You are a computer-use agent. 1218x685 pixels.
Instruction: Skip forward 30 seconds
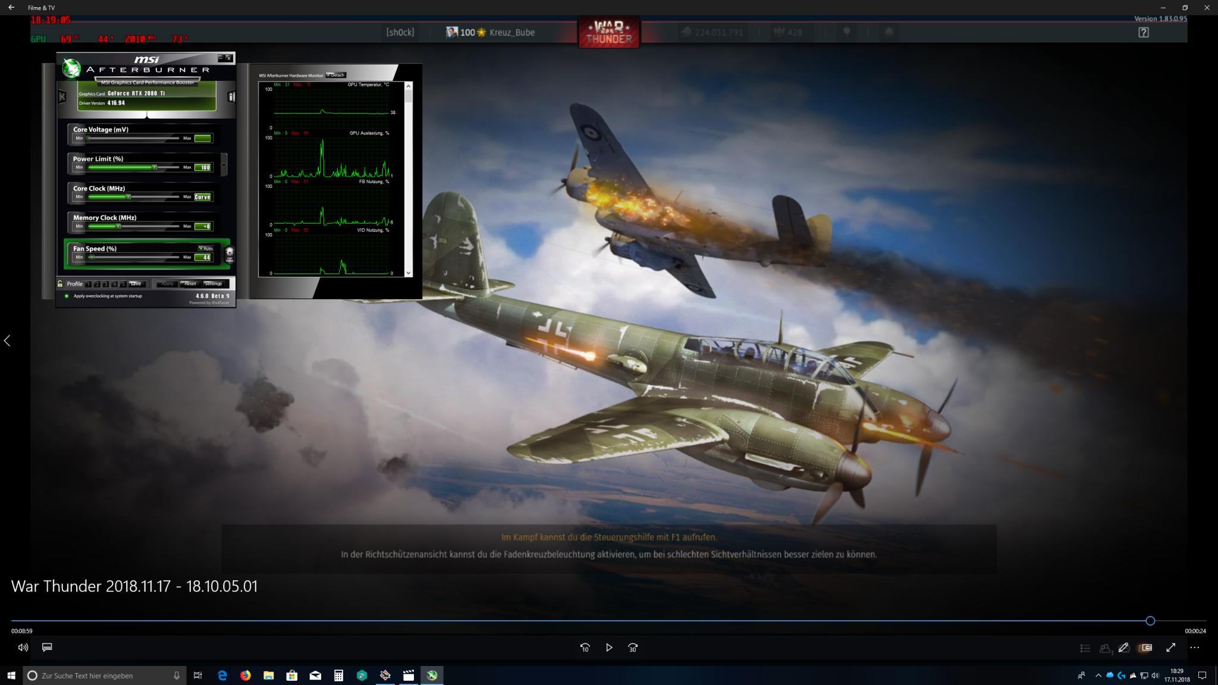pyautogui.click(x=633, y=648)
